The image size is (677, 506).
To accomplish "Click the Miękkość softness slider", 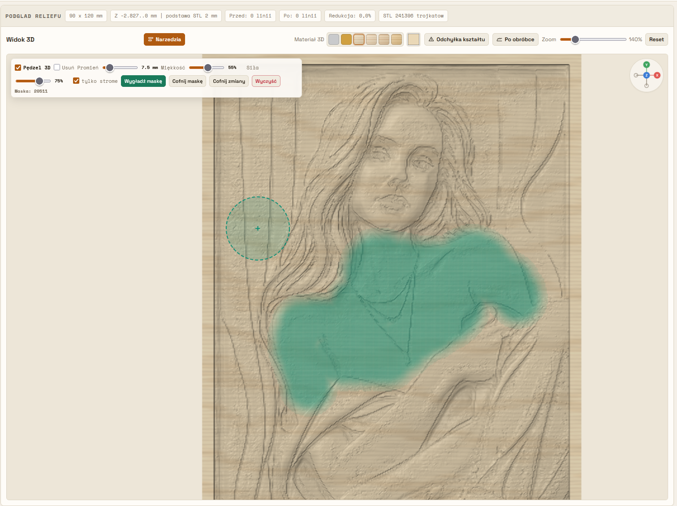I will point(207,68).
